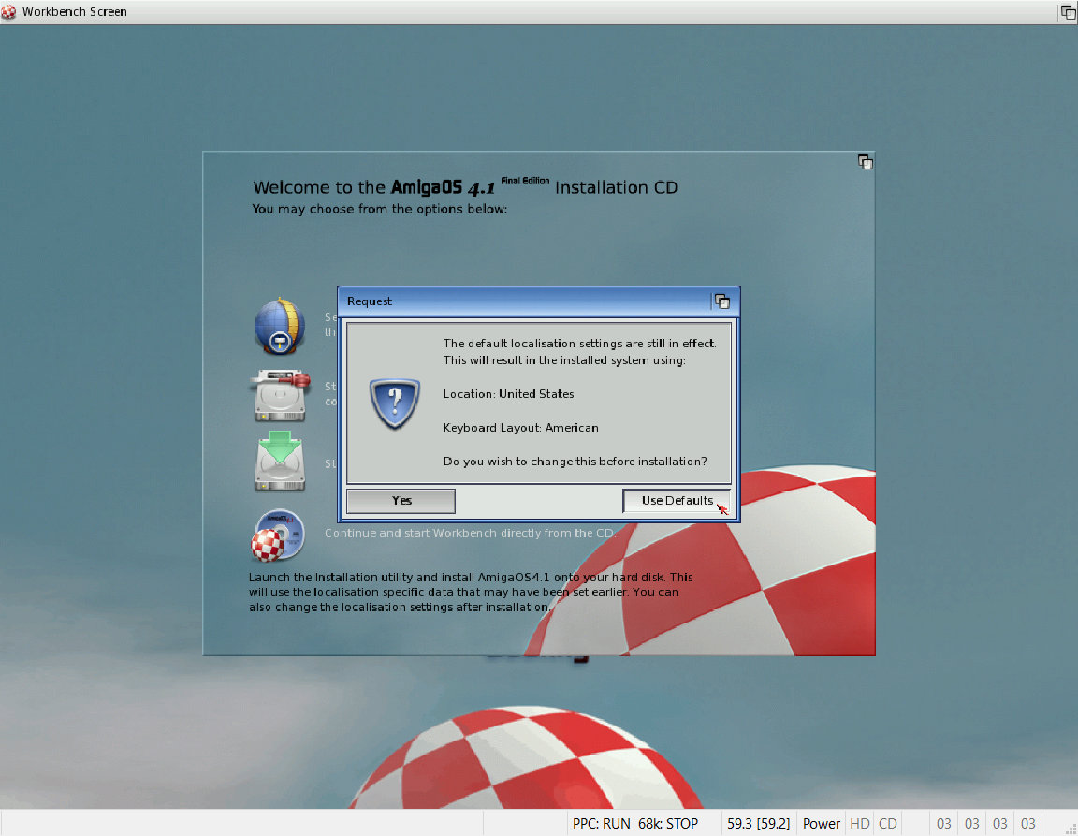Click the boing ball icon in the Workbench title bar

(8, 11)
